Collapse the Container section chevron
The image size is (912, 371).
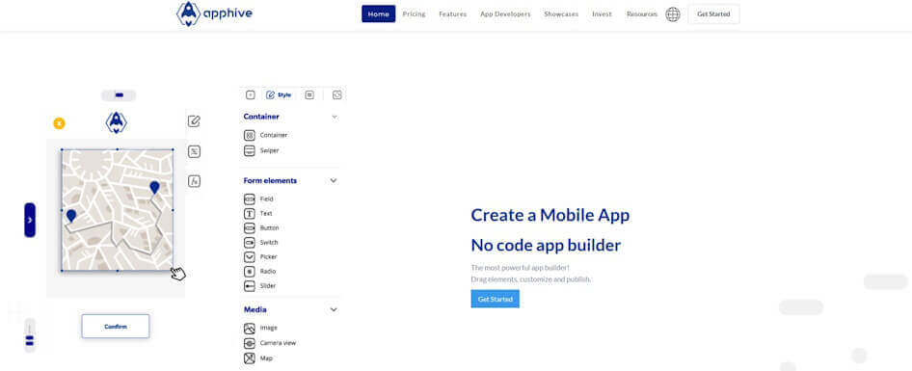coord(335,117)
